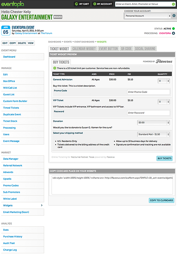
Task: Open Purchase History
Action: [x=22, y=237]
